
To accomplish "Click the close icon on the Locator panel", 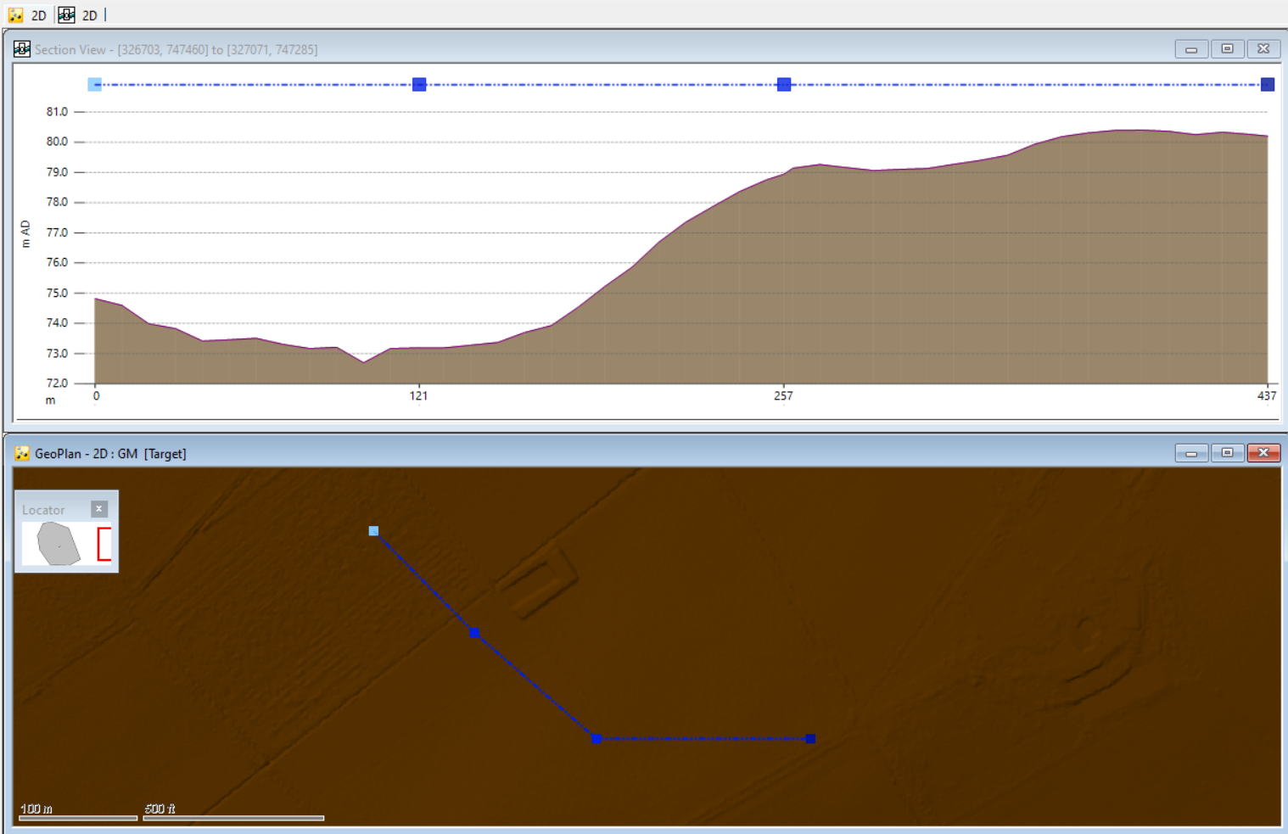I will tap(99, 509).
